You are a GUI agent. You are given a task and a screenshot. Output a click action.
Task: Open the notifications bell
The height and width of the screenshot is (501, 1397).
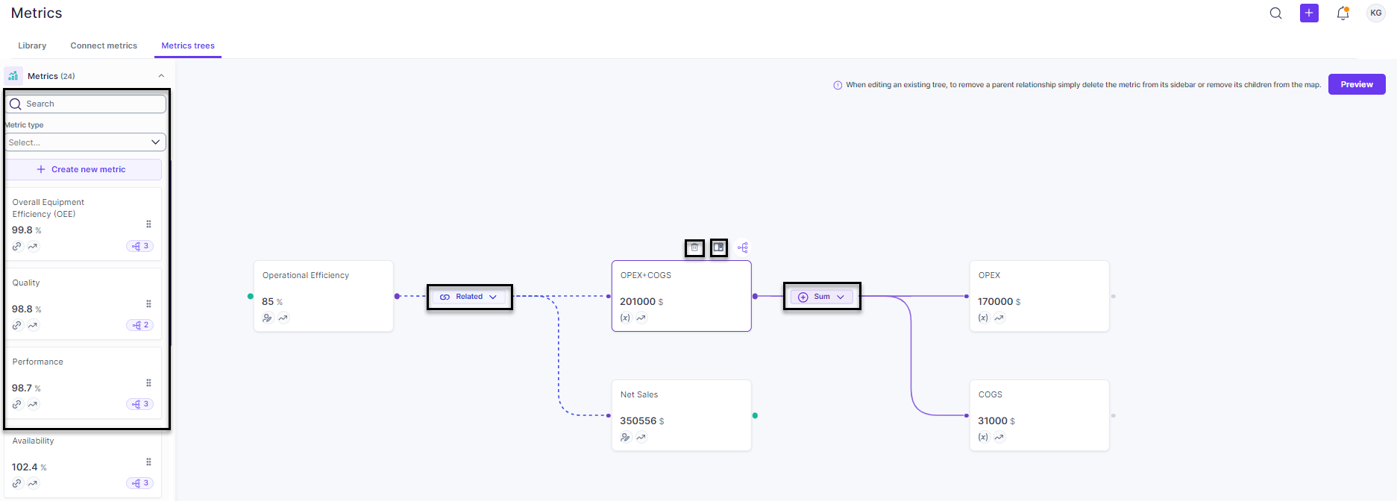click(x=1343, y=13)
